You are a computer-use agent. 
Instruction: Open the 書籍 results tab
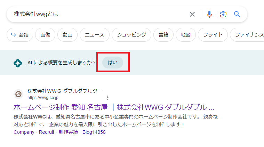tap(163, 35)
